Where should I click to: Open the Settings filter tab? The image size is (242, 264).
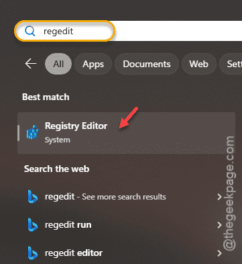pos(231,64)
